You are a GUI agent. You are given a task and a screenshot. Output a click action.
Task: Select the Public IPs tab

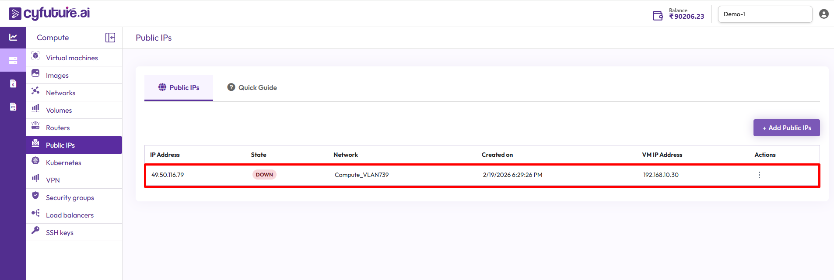[179, 87]
